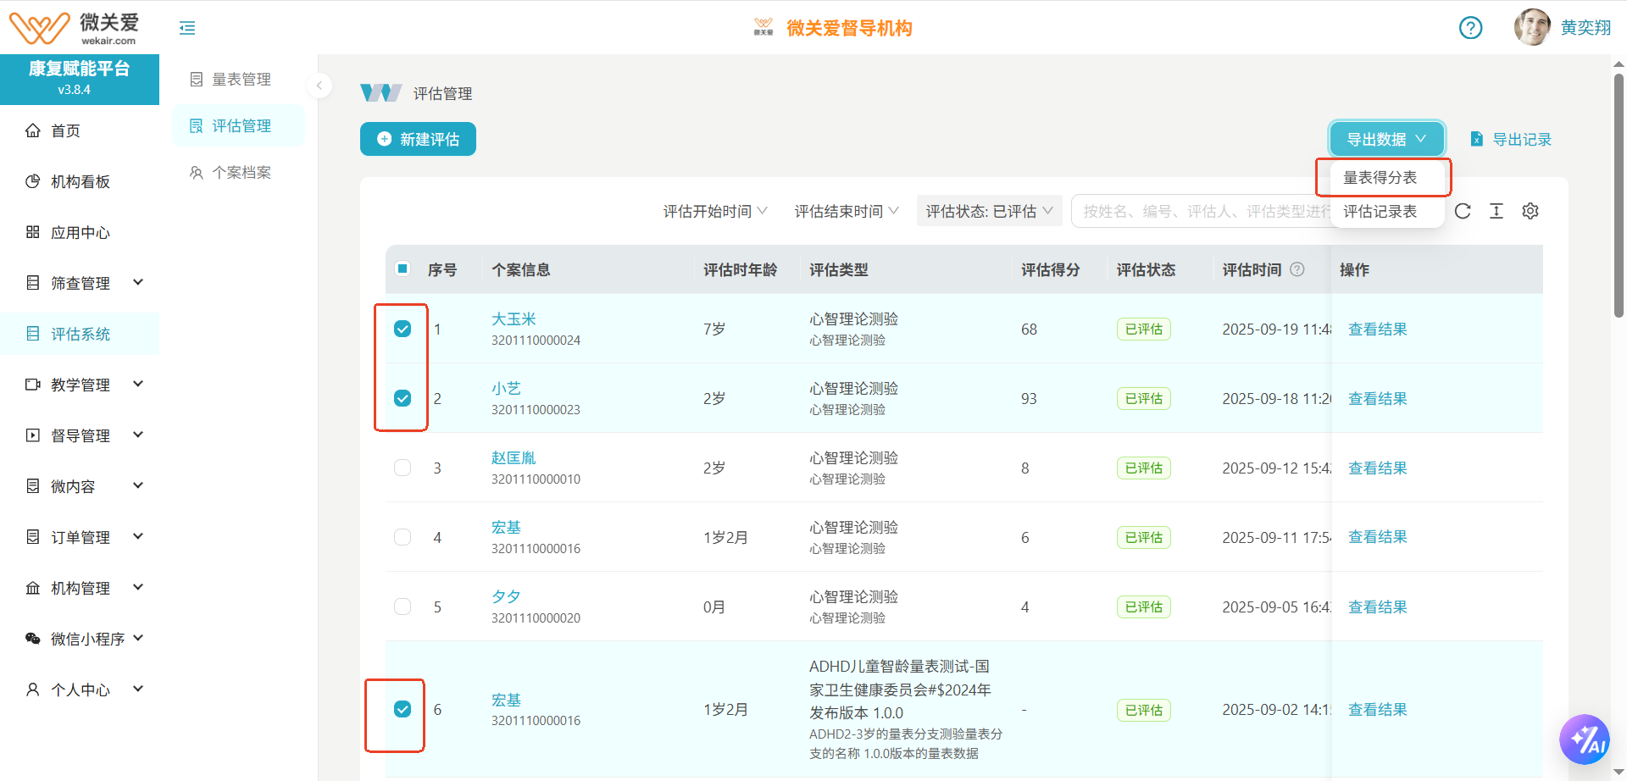Screen dimensions: 1627x781
Task: Choose 评估记录表 in the export menu
Action: tap(1379, 212)
